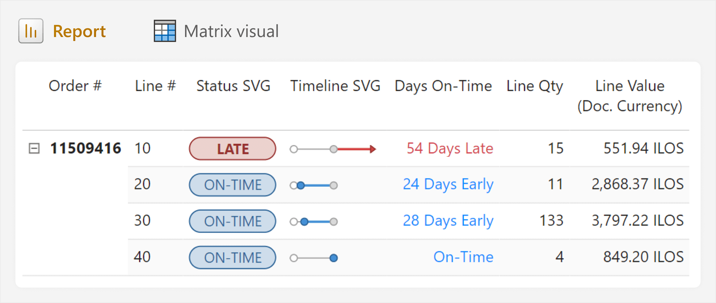Image resolution: width=716 pixels, height=303 pixels.
Task: Open the Report label
Action: point(79,31)
